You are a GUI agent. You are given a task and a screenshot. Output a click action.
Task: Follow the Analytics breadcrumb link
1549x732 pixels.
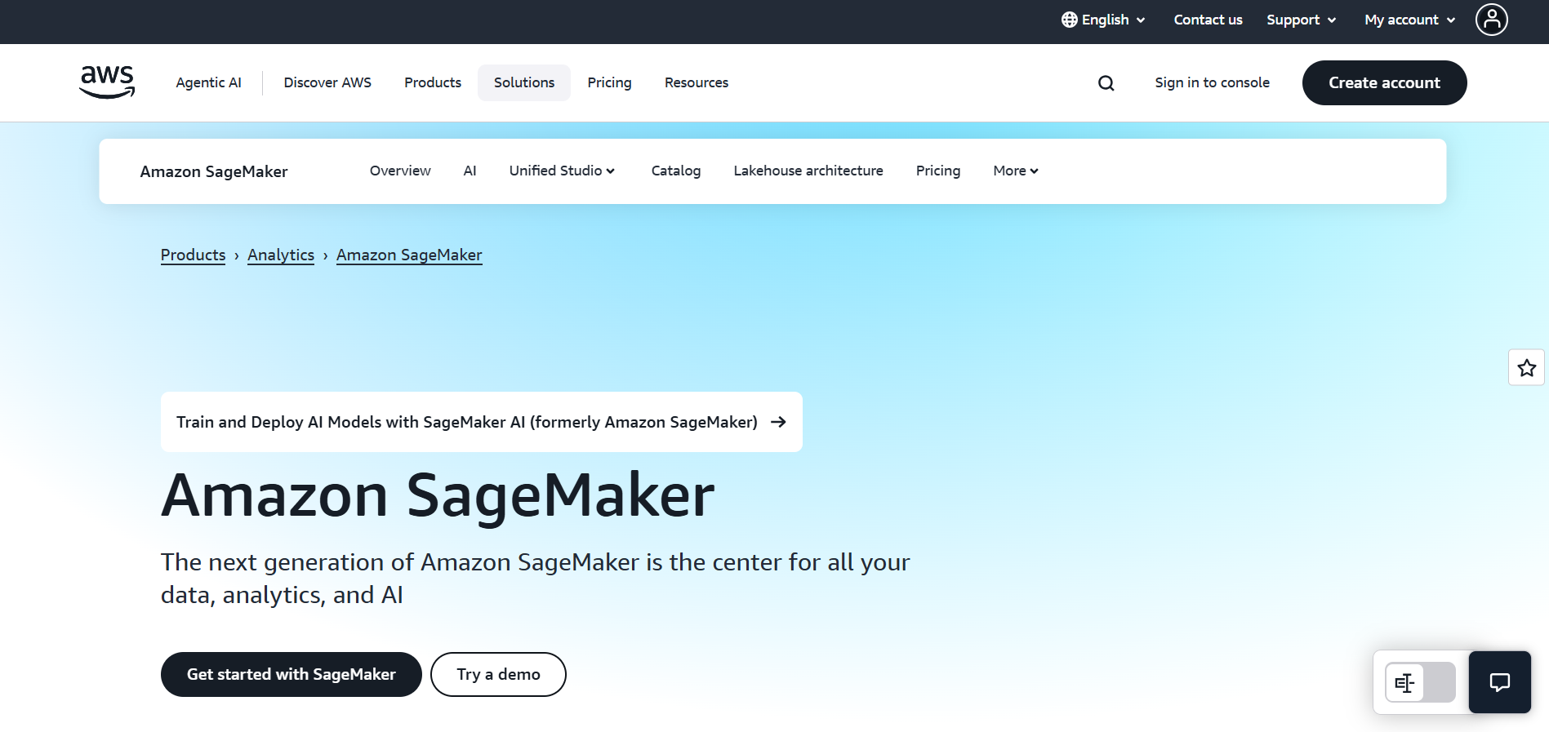281,255
